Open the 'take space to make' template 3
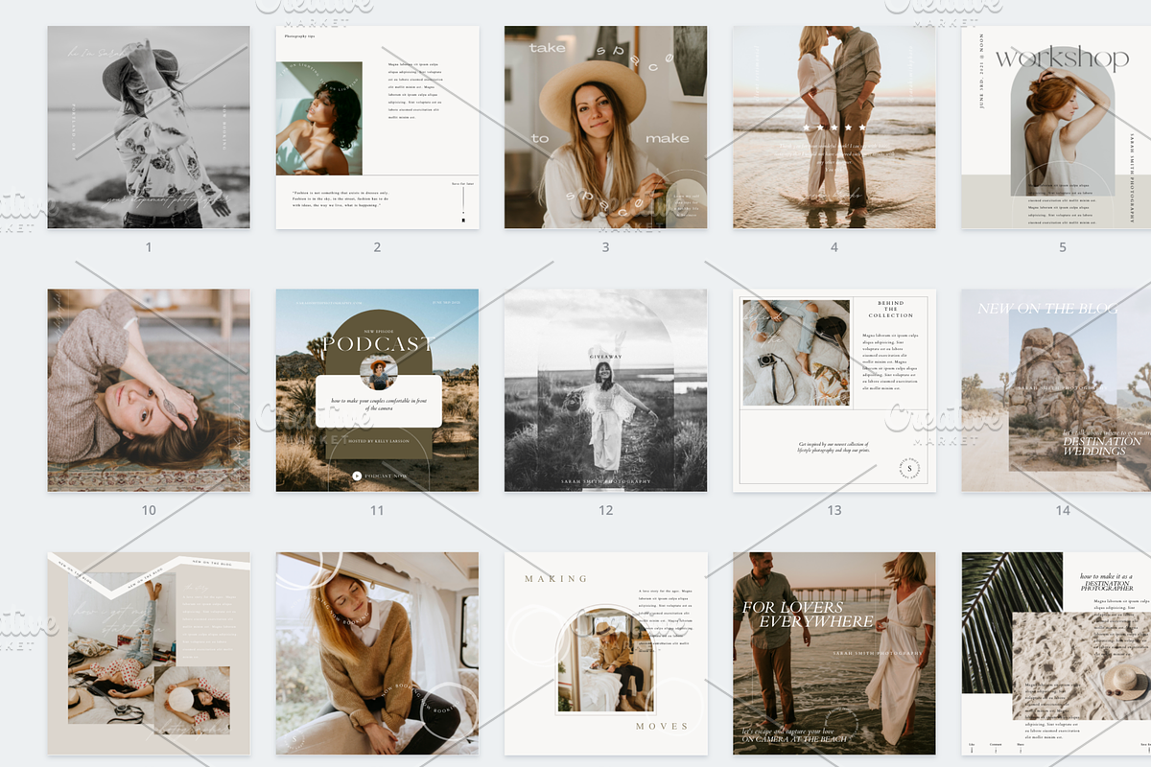This screenshot has width=1151, height=767. click(x=606, y=127)
